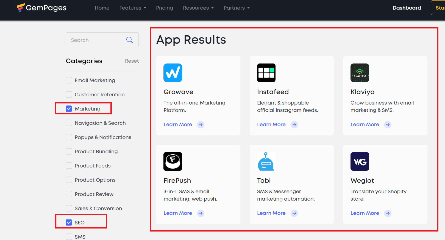Uncheck the Marketing category
Viewport: 445px width, 240px height.
click(x=69, y=109)
